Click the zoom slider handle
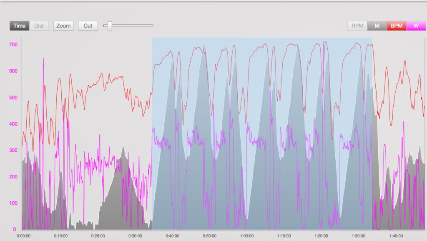The width and height of the screenshot is (427, 241). pos(110,26)
